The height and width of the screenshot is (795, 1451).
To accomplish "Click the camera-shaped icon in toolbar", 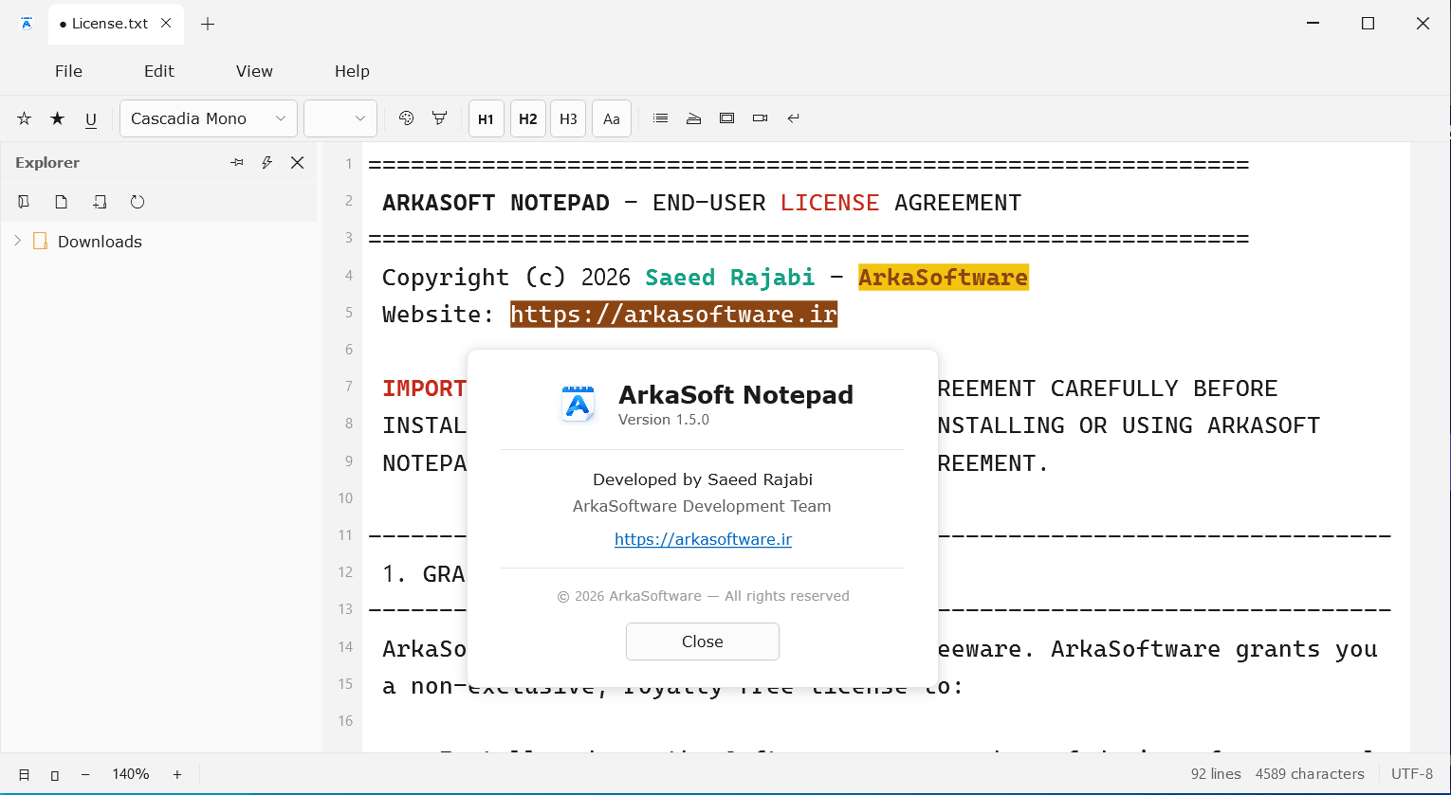I will pos(760,118).
